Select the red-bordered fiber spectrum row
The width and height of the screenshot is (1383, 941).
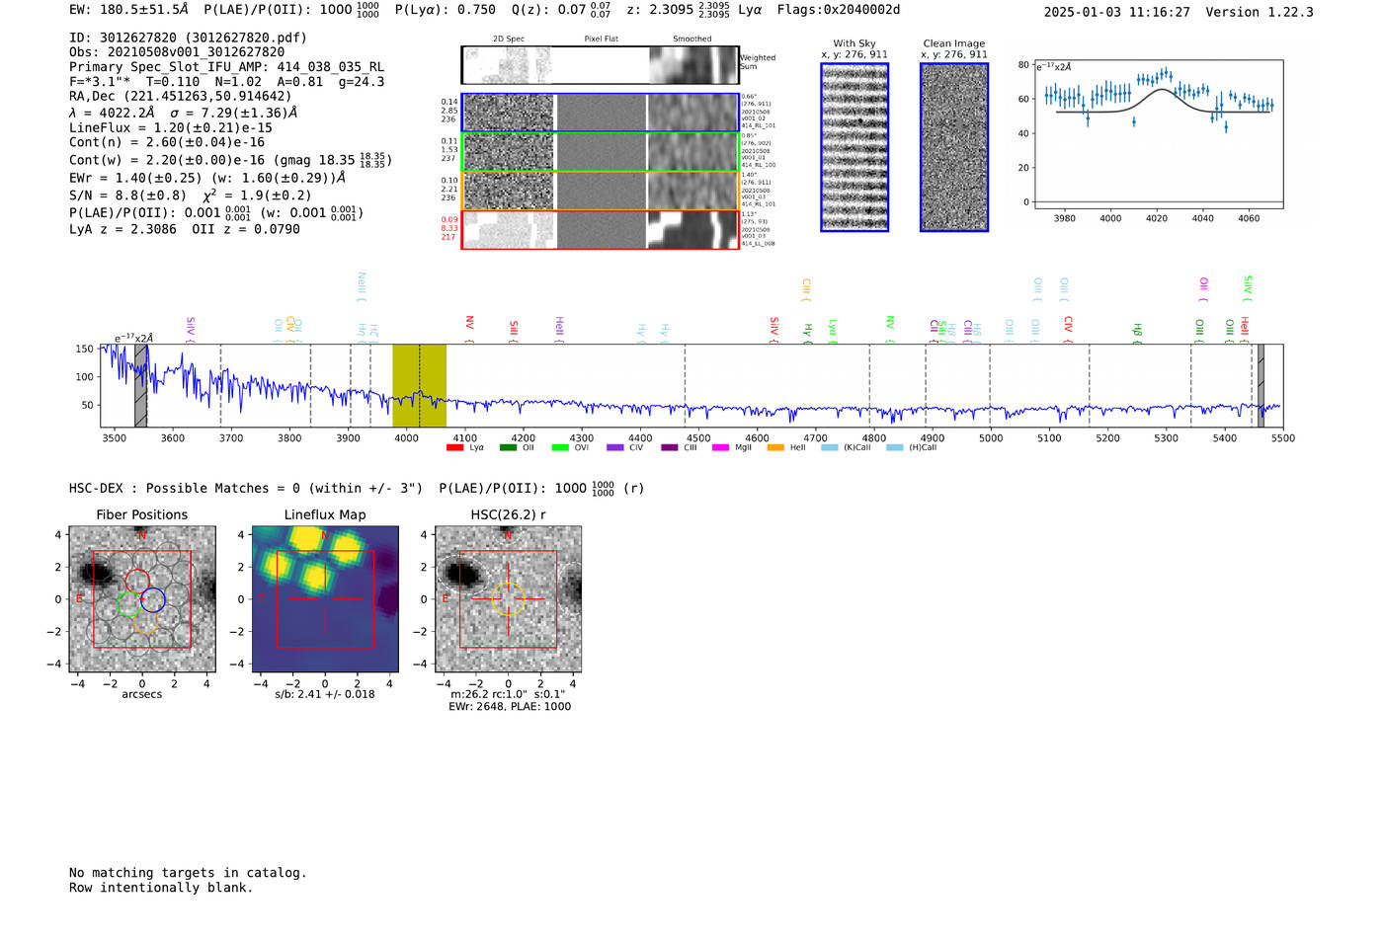point(600,230)
